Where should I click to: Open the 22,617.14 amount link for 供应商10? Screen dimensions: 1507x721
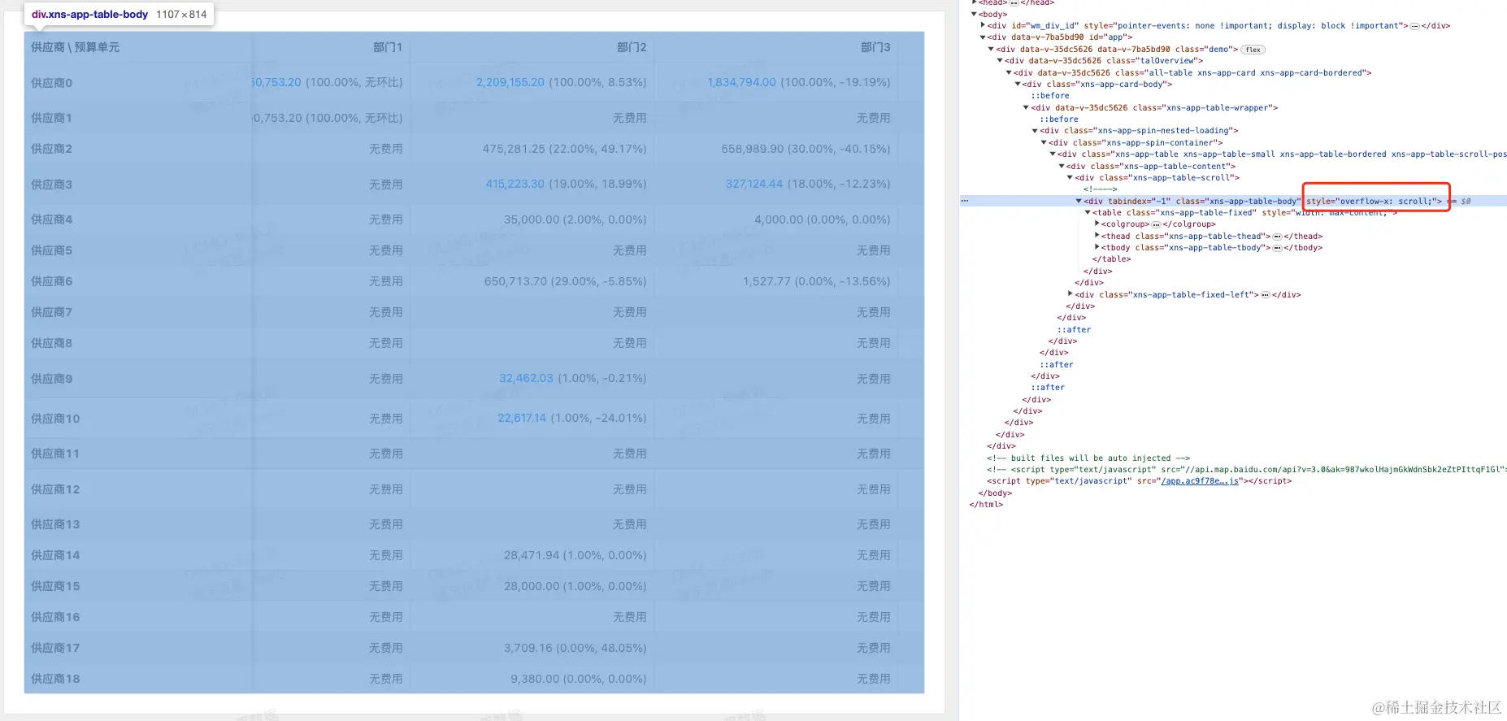[522, 418]
